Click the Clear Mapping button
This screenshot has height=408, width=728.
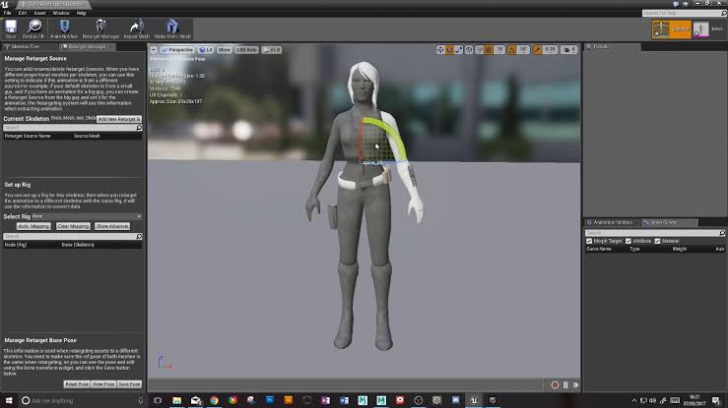click(x=73, y=226)
